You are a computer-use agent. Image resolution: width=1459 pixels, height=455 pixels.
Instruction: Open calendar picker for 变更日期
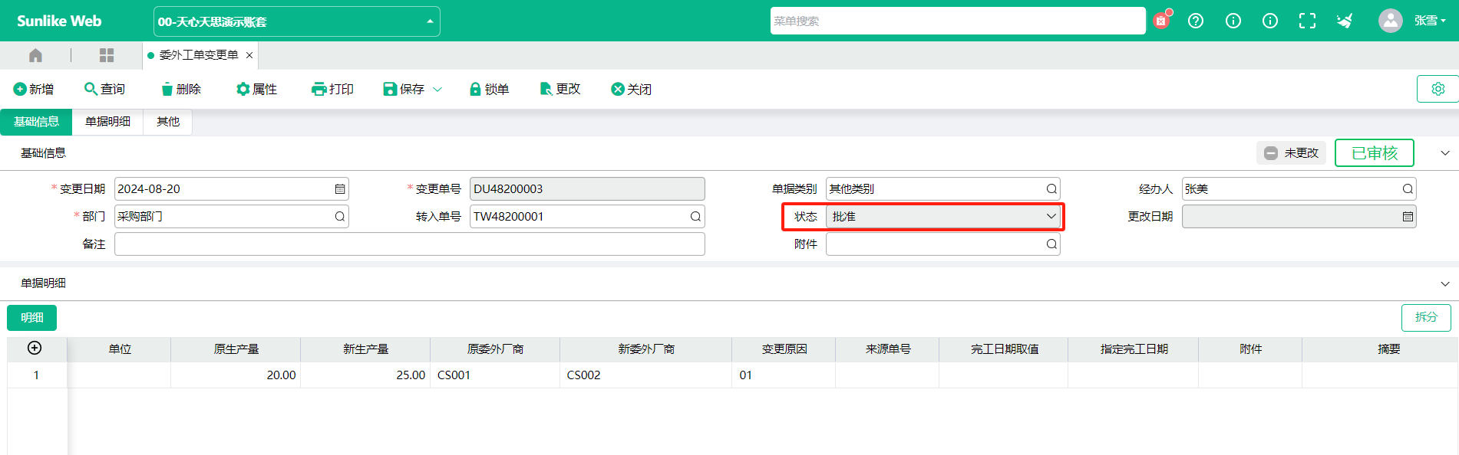click(340, 189)
